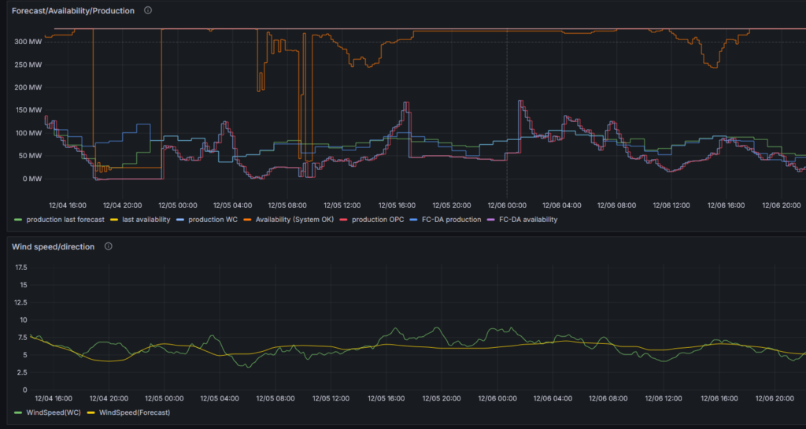The width and height of the screenshot is (806, 429).
Task: Click the '17.5' wind speed axis label
Action: point(21,268)
